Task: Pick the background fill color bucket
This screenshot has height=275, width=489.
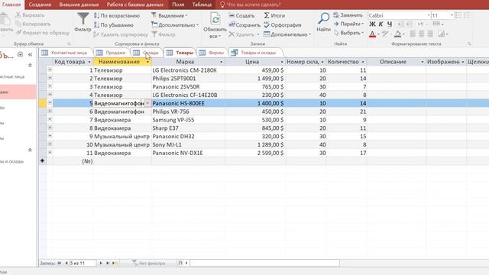Action: 397,34
